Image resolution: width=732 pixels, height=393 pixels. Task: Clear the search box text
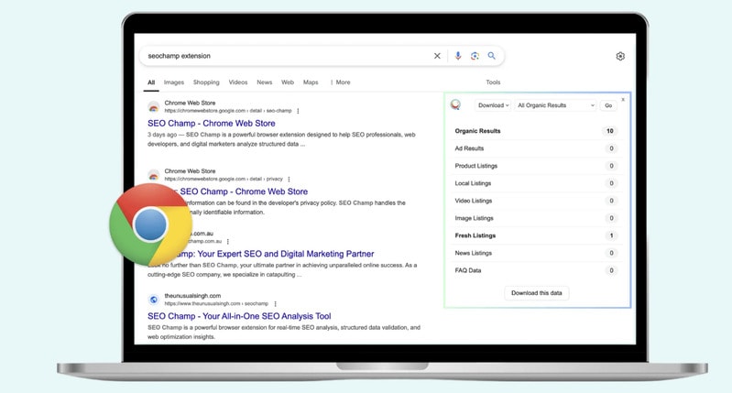[437, 56]
